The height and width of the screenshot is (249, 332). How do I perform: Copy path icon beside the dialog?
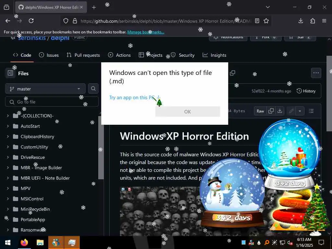232,73
